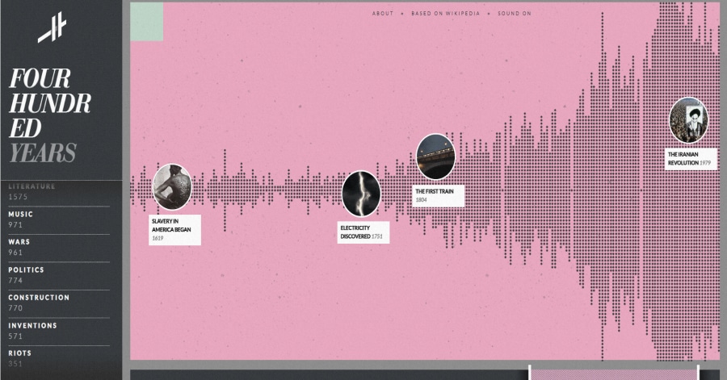Screen dimensions: 727x380
Task: Click the Slavery in America Began label
Action: pyautogui.click(x=174, y=229)
